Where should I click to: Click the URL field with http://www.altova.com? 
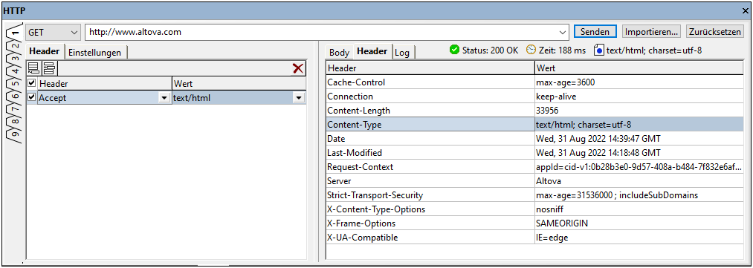(321, 32)
